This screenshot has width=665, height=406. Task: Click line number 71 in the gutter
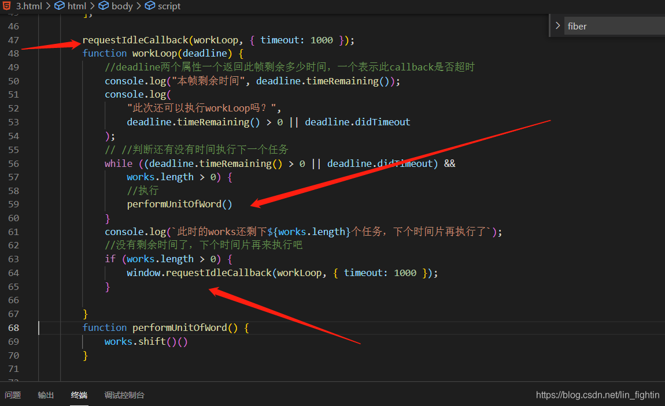pyautogui.click(x=13, y=368)
